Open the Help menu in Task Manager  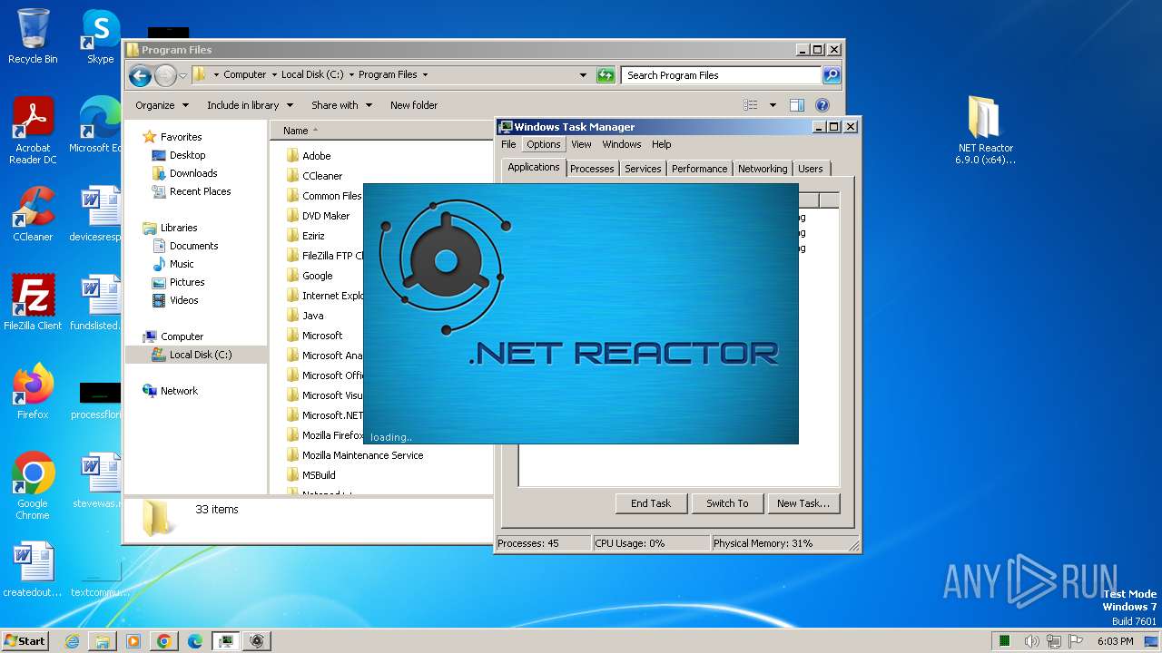click(662, 144)
